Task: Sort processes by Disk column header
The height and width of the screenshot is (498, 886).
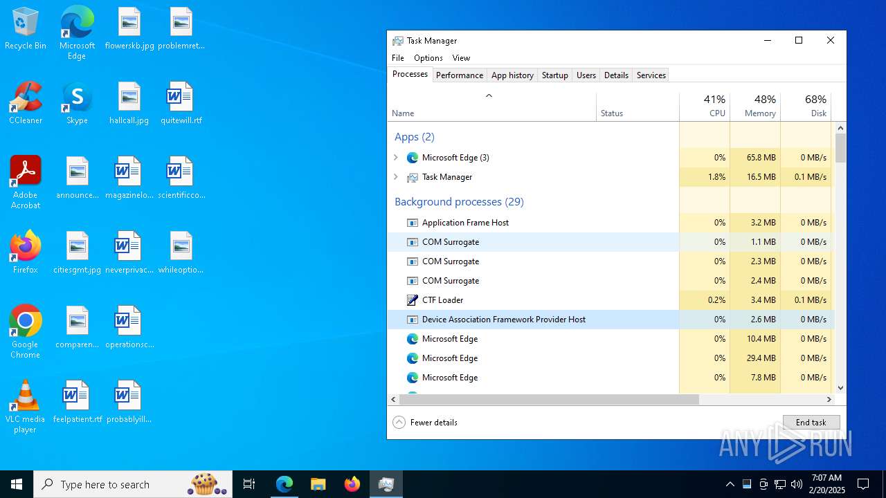Action: tap(806, 106)
